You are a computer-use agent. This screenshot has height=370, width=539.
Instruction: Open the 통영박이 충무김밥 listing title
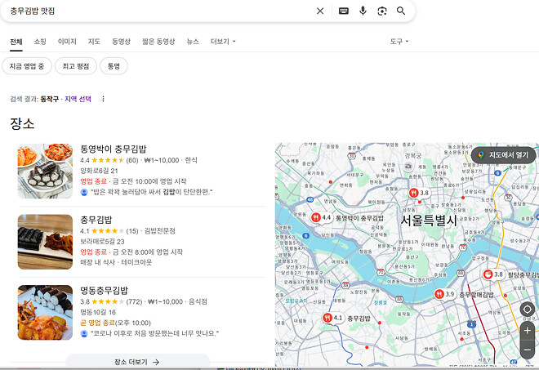113,149
